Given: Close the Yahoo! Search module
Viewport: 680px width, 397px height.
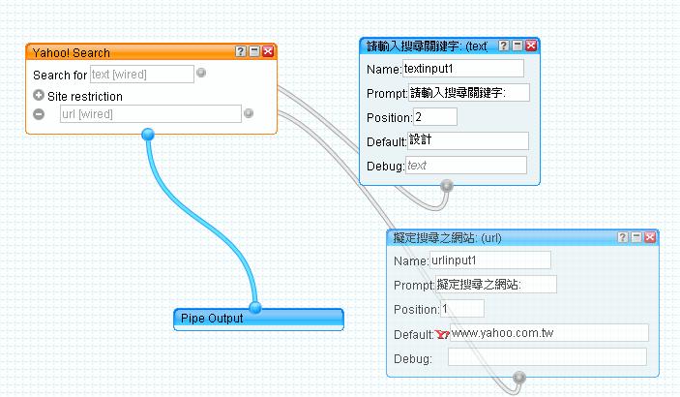Looking at the screenshot, I should click(x=268, y=52).
